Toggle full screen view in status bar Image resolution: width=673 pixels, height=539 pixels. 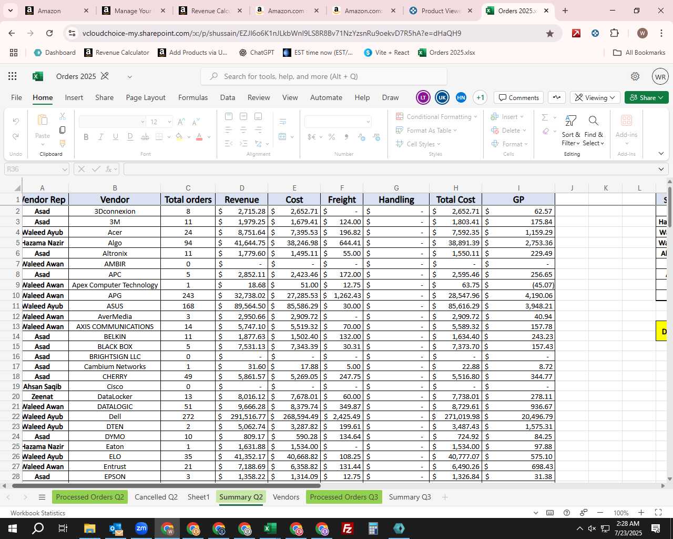658,513
